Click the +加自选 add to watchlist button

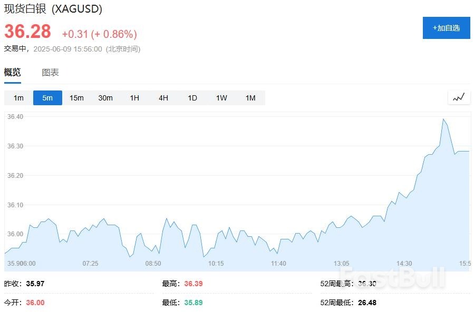coord(446,28)
